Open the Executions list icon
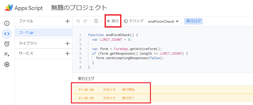The image size is (253, 105). tap(7, 54)
